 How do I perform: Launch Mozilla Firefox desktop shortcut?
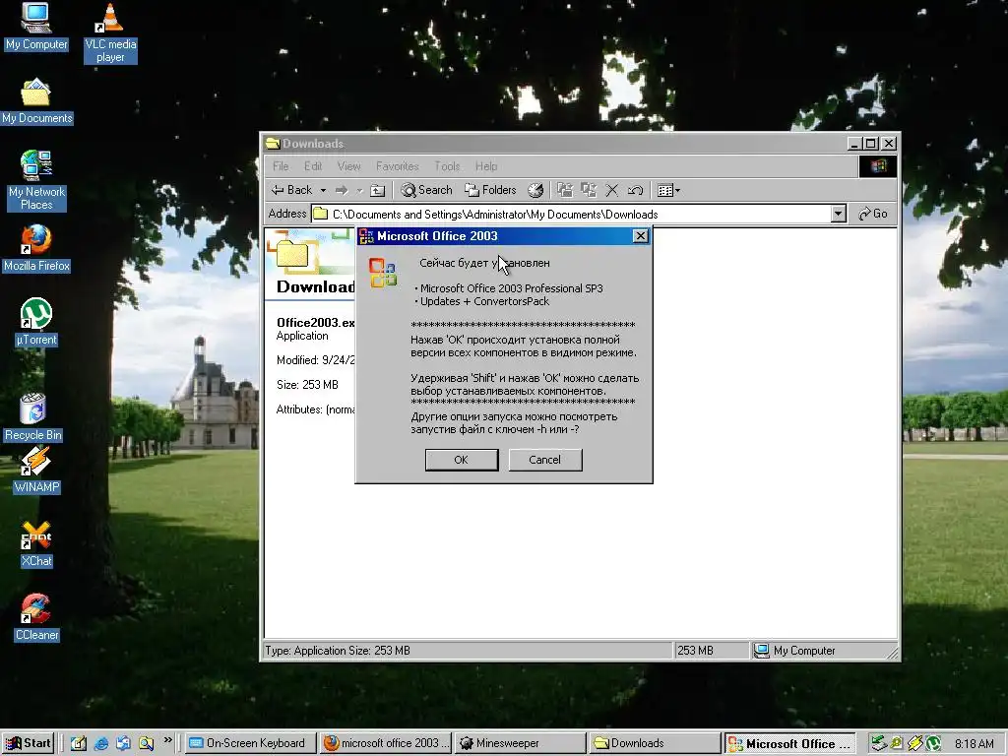click(36, 249)
